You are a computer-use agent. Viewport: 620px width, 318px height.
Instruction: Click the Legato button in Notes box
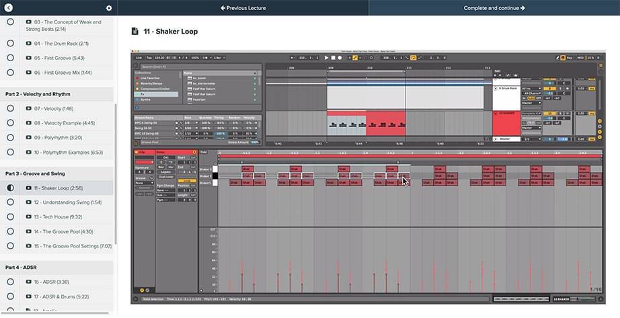165,172
